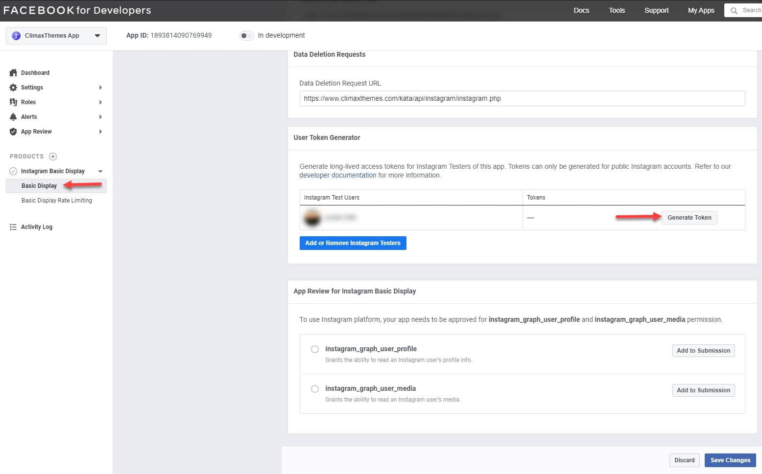Click the Generate Token button
Viewport: 762px width, 474px height.
(x=689, y=218)
